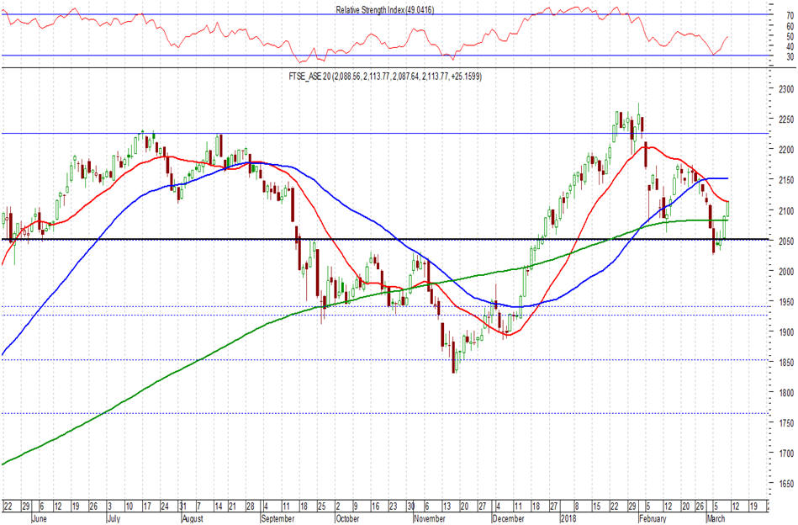Click the 1850 price axis label
Screen dimensions: 798x525
coord(786,363)
